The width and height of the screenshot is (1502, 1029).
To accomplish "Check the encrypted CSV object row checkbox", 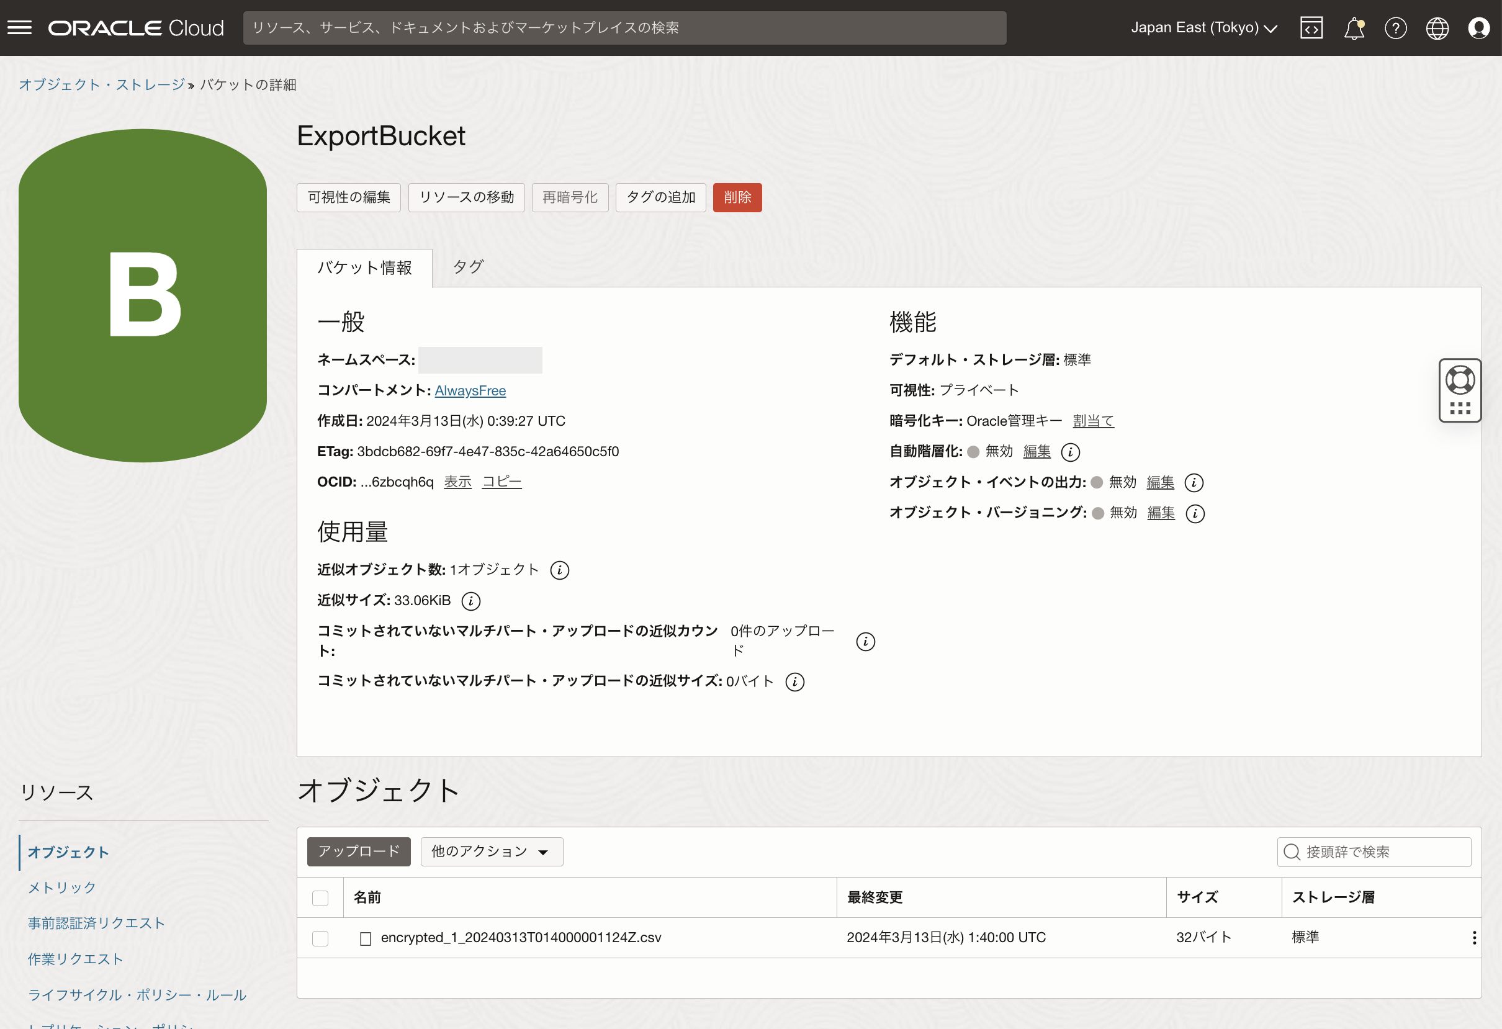I will coord(320,938).
